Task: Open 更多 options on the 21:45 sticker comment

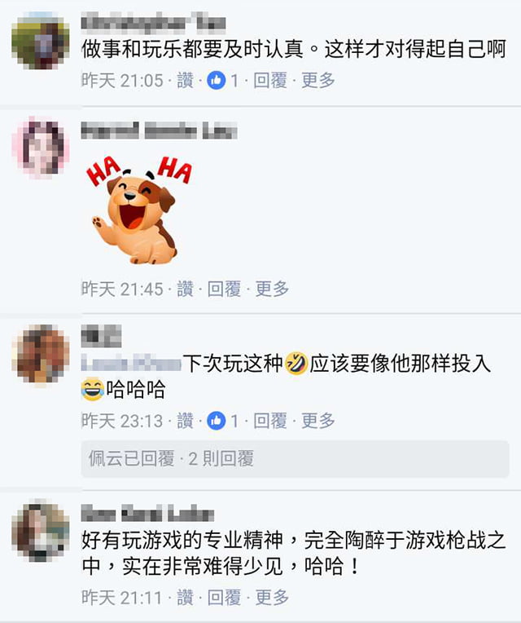Action: tap(272, 289)
